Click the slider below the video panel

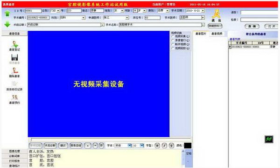tap(110, 140)
